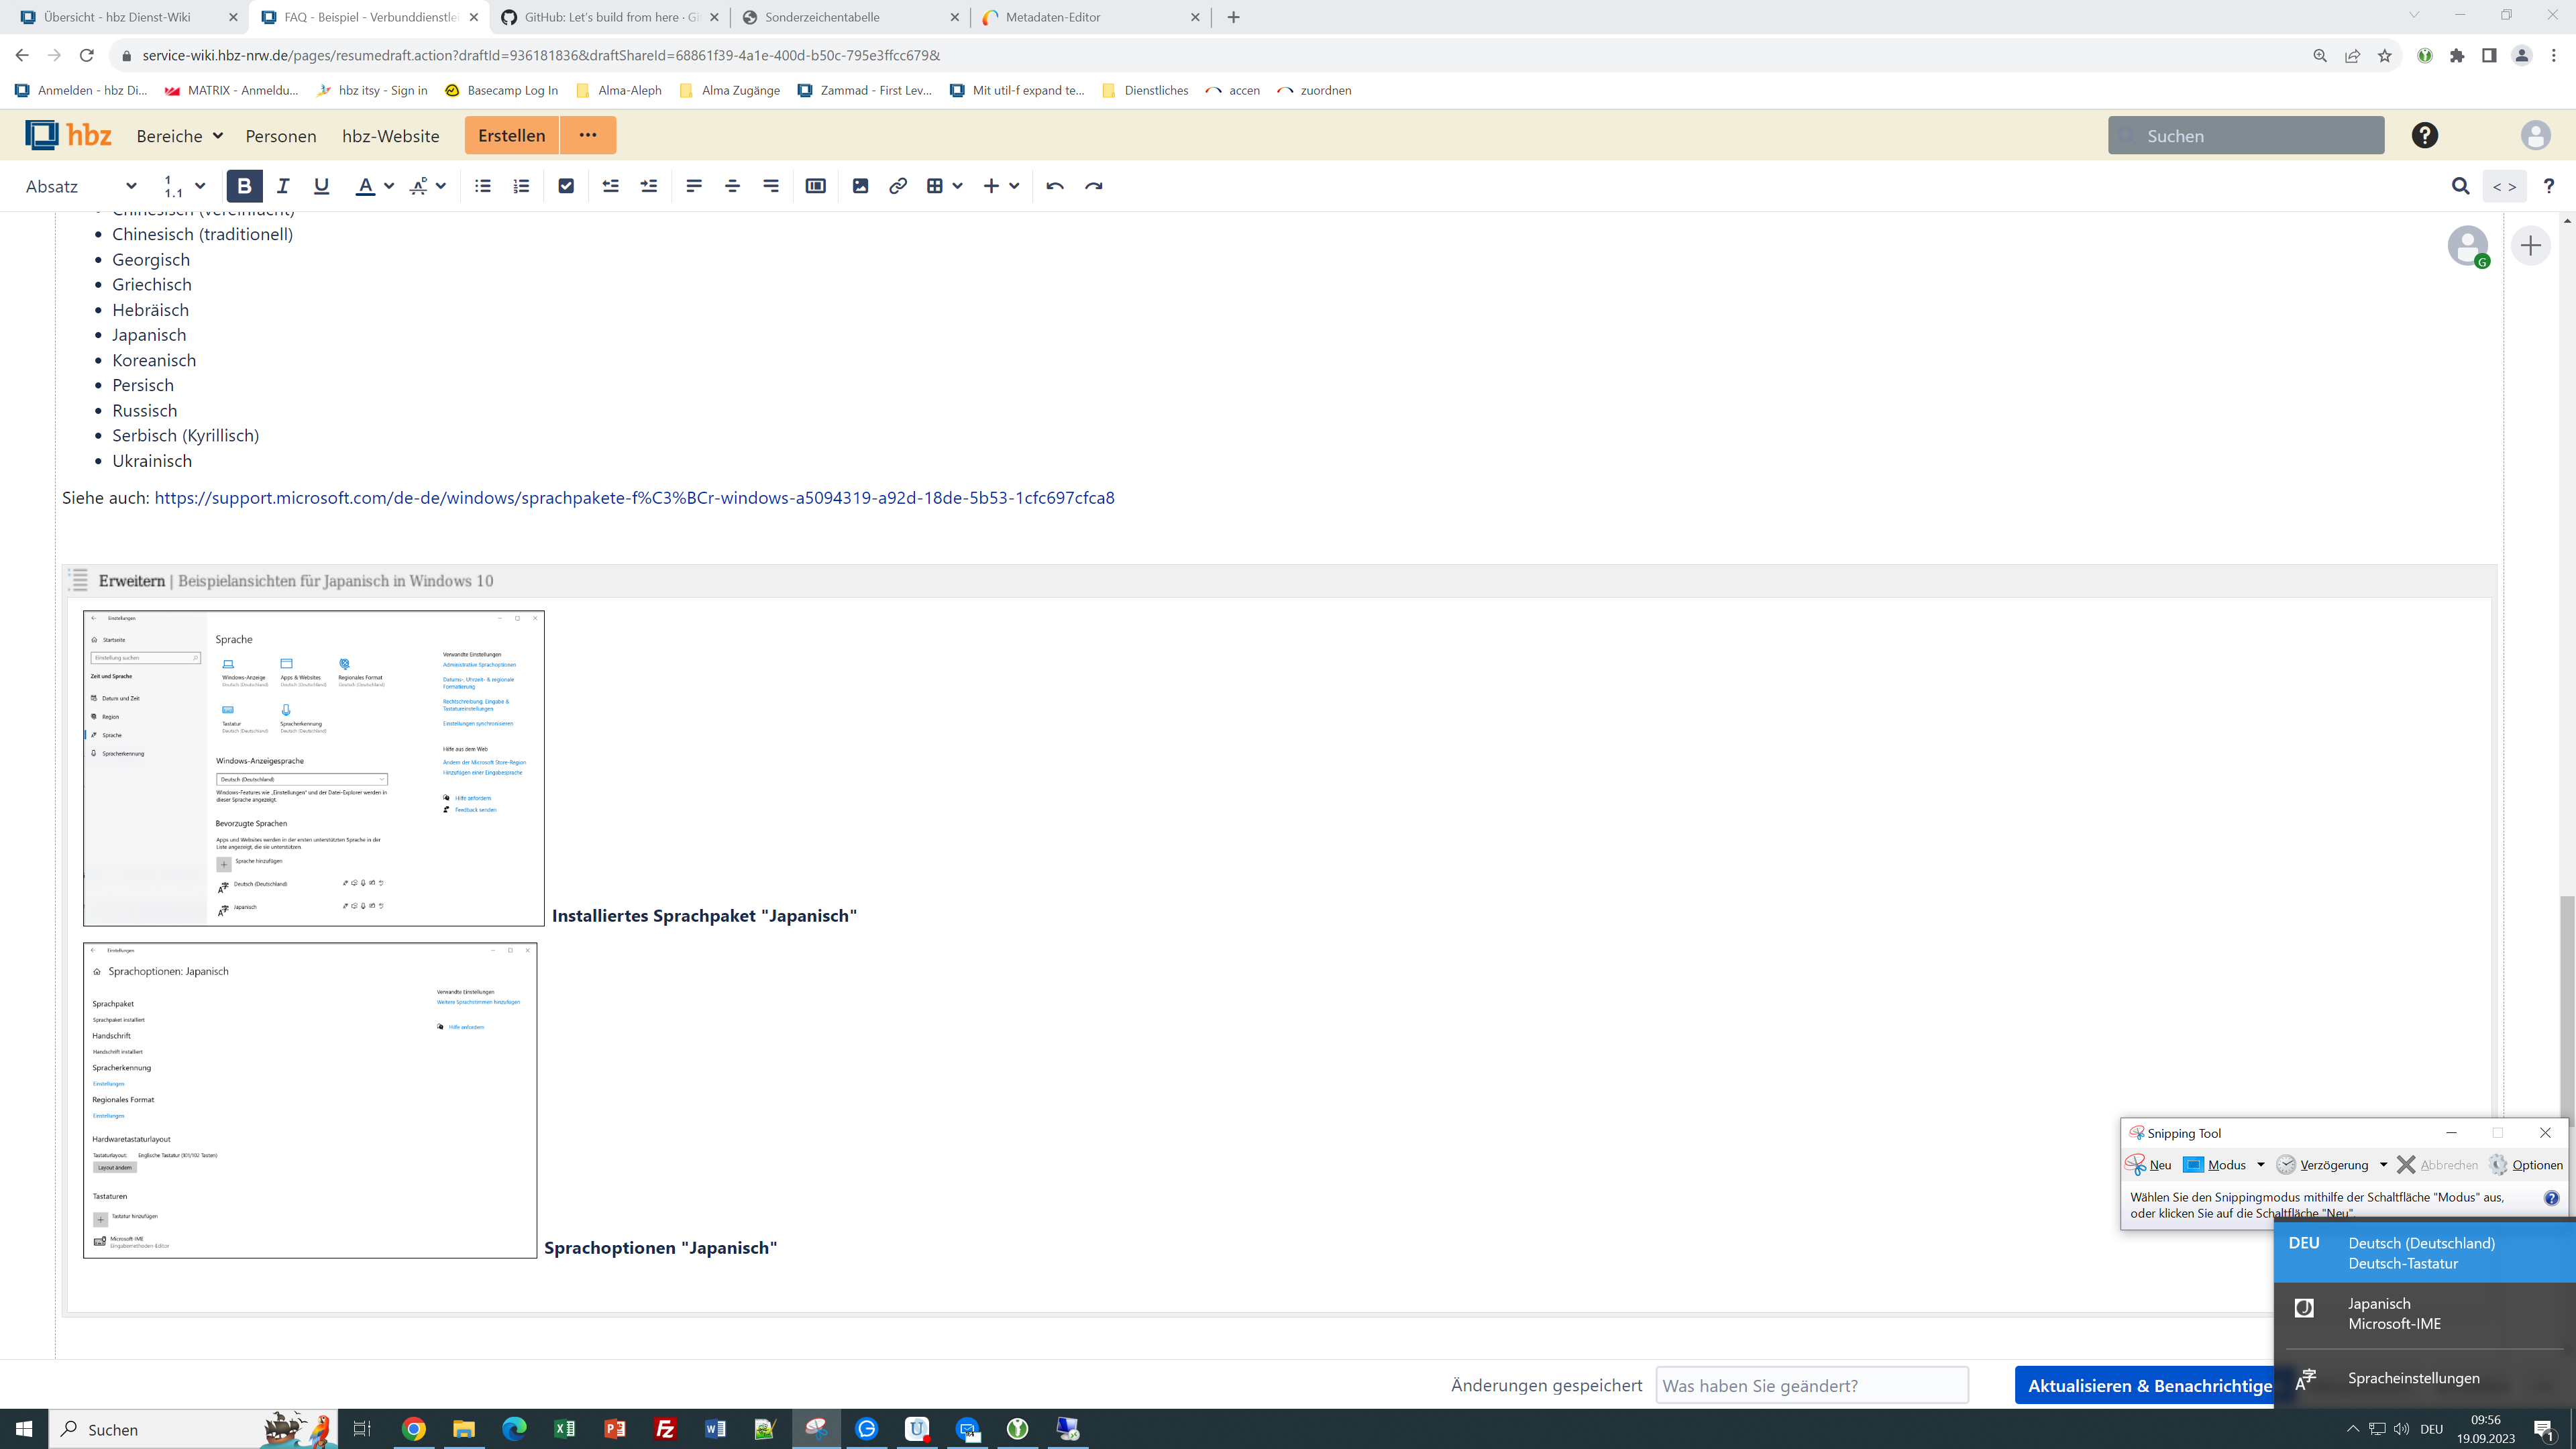This screenshot has width=2576, height=1449.
Task: Toggle underline formatting
Action: (x=321, y=186)
